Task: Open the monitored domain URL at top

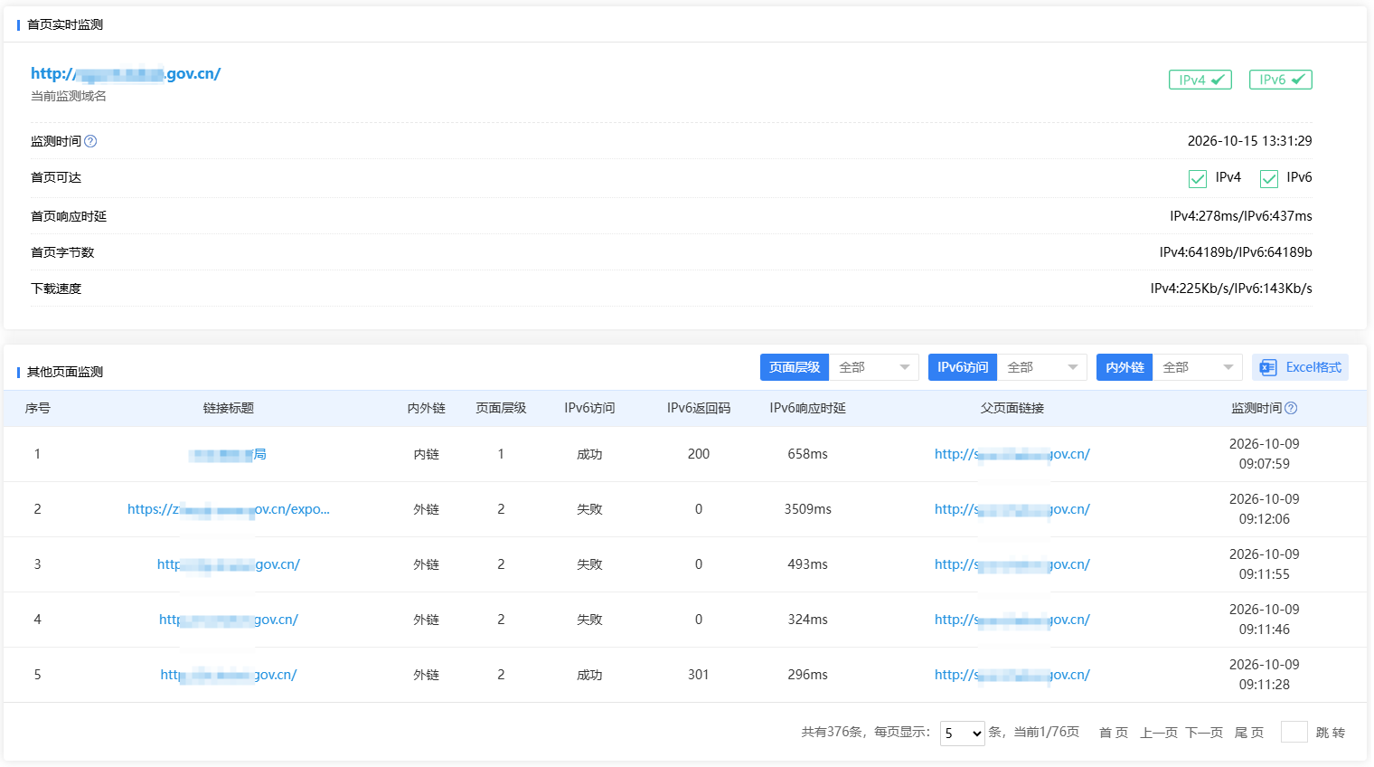Action: [126, 73]
